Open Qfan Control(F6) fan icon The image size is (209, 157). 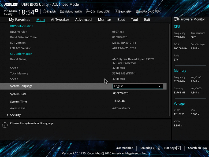88,11
